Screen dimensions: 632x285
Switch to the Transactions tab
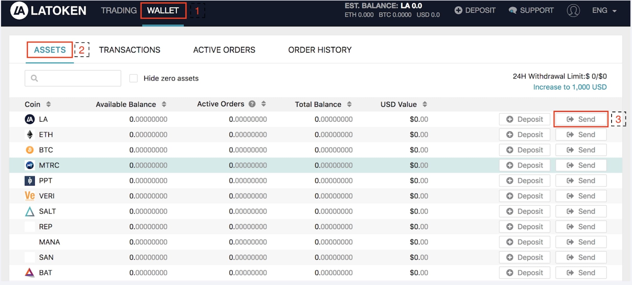click(x=129, y=50)
